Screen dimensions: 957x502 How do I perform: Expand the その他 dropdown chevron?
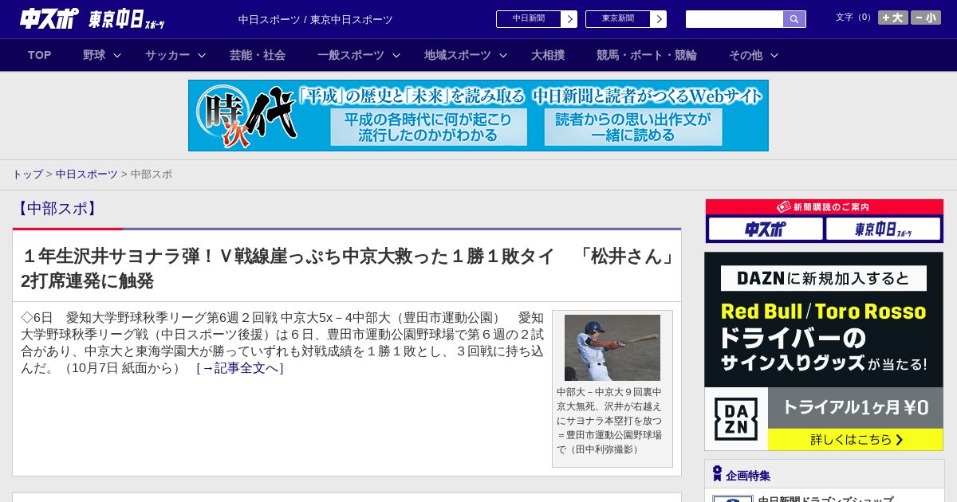(x=774, y=55)
